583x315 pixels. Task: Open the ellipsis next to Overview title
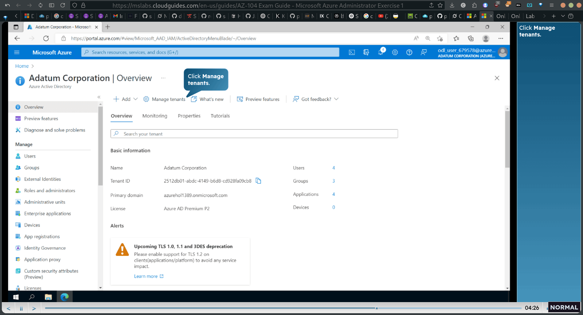163,78
